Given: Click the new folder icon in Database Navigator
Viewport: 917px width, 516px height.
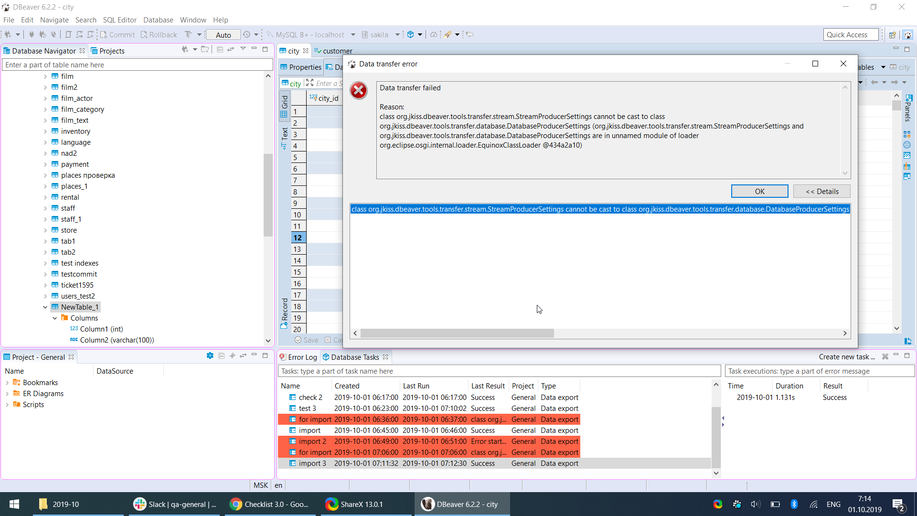Looking at the screenshot, I should pos(205,49).
